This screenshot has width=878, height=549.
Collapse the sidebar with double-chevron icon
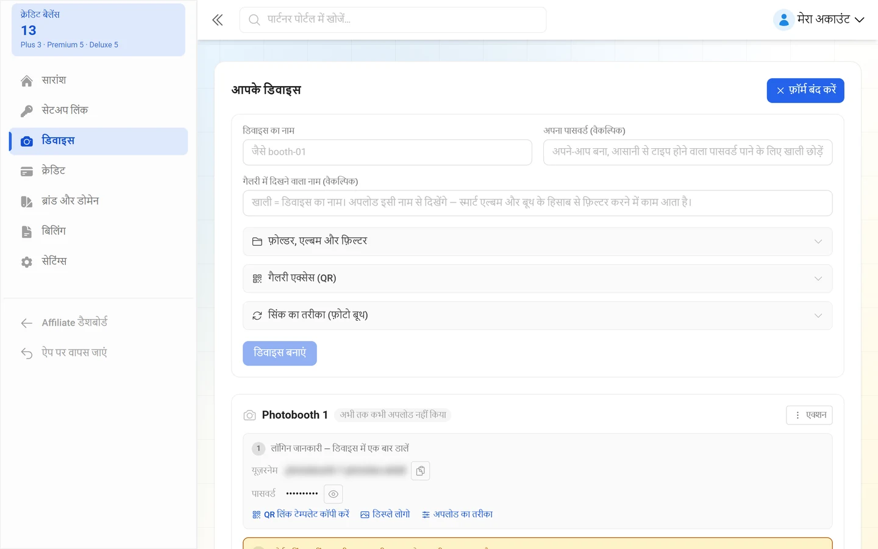click(218, 20)
